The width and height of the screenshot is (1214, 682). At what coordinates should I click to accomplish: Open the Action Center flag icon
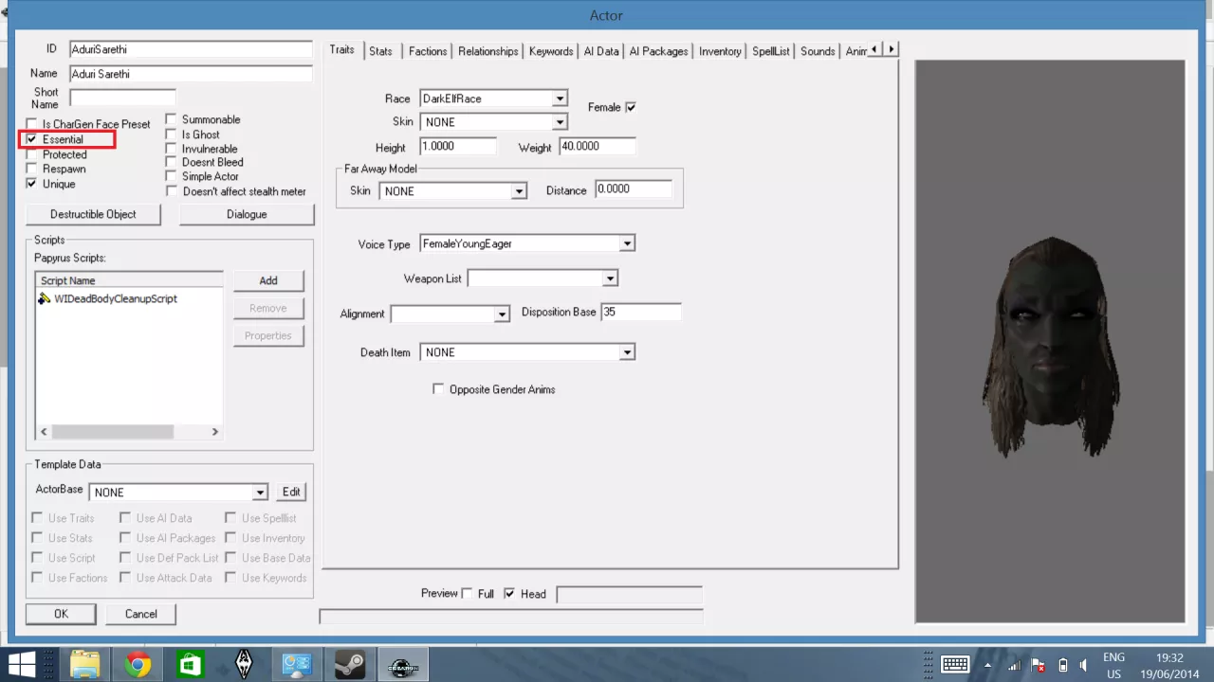click(x=1039, y=665)
